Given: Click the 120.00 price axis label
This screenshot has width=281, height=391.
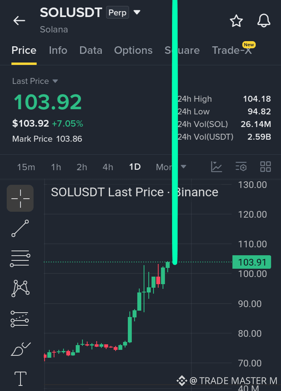Looking at the screenshot, I should (253, 214).
